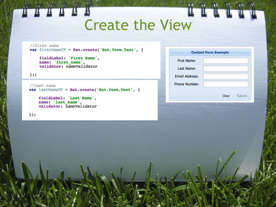Select the 'Phone Number:' field label
Image resolution: width=276 pixels, height=207 pixels.
pos(187,84)
